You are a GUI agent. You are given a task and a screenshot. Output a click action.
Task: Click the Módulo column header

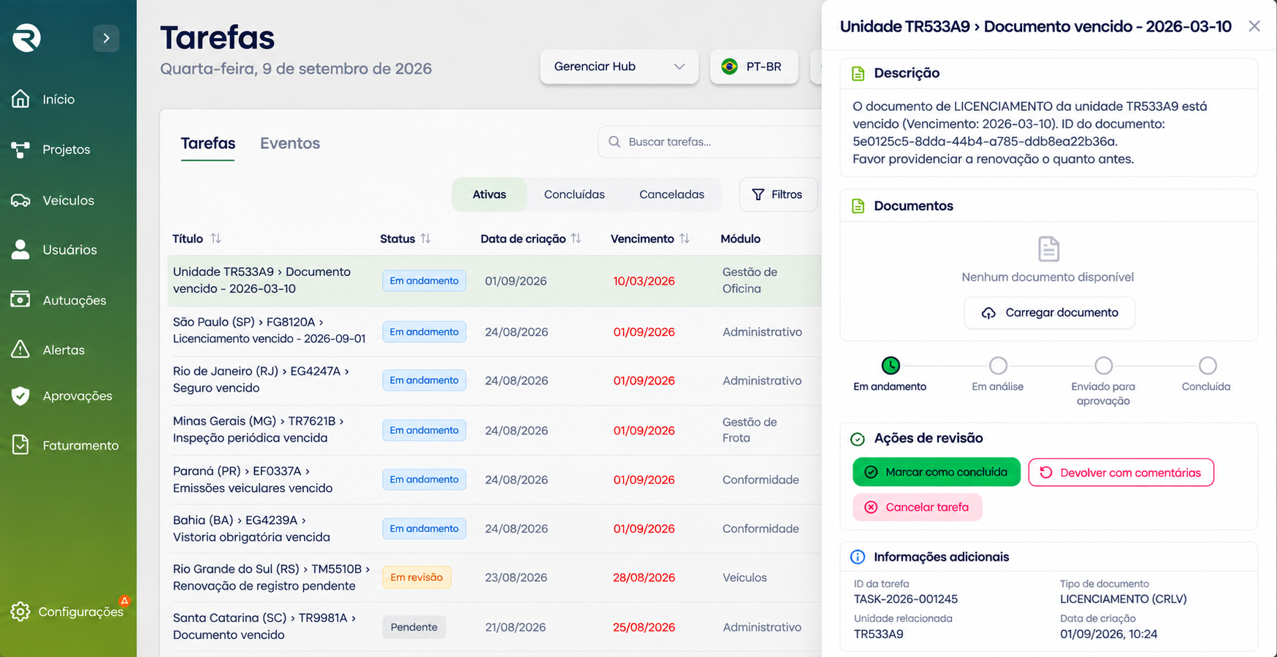coord(740,239)
